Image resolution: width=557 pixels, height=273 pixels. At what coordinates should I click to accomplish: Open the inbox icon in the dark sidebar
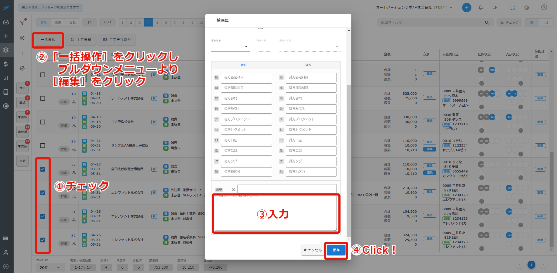6,22
